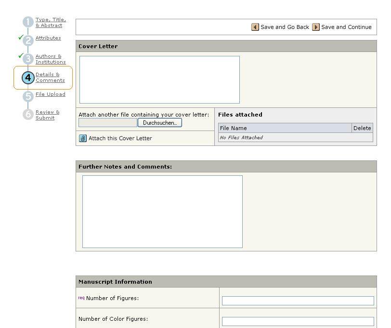Open the Review & Submit step
391x328 pixels.
(x=47, y=115)
